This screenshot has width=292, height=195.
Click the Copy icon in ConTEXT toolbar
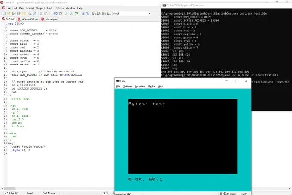(46, 14)
